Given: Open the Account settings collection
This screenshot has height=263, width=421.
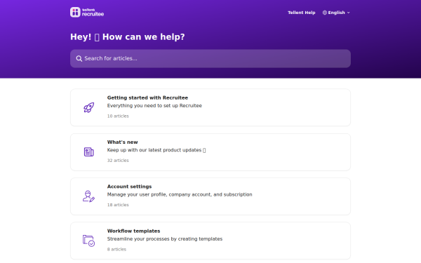Looking at the screenshot, I should [x=210, y=196].
